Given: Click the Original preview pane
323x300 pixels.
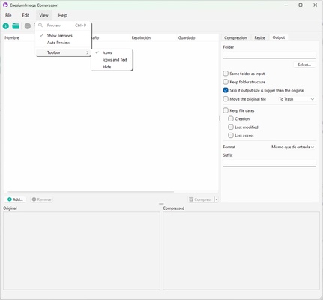Looking at the screenshot, I should 82,250.
